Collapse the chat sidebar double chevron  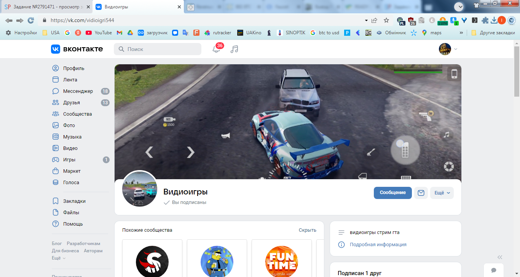[500, 257]
